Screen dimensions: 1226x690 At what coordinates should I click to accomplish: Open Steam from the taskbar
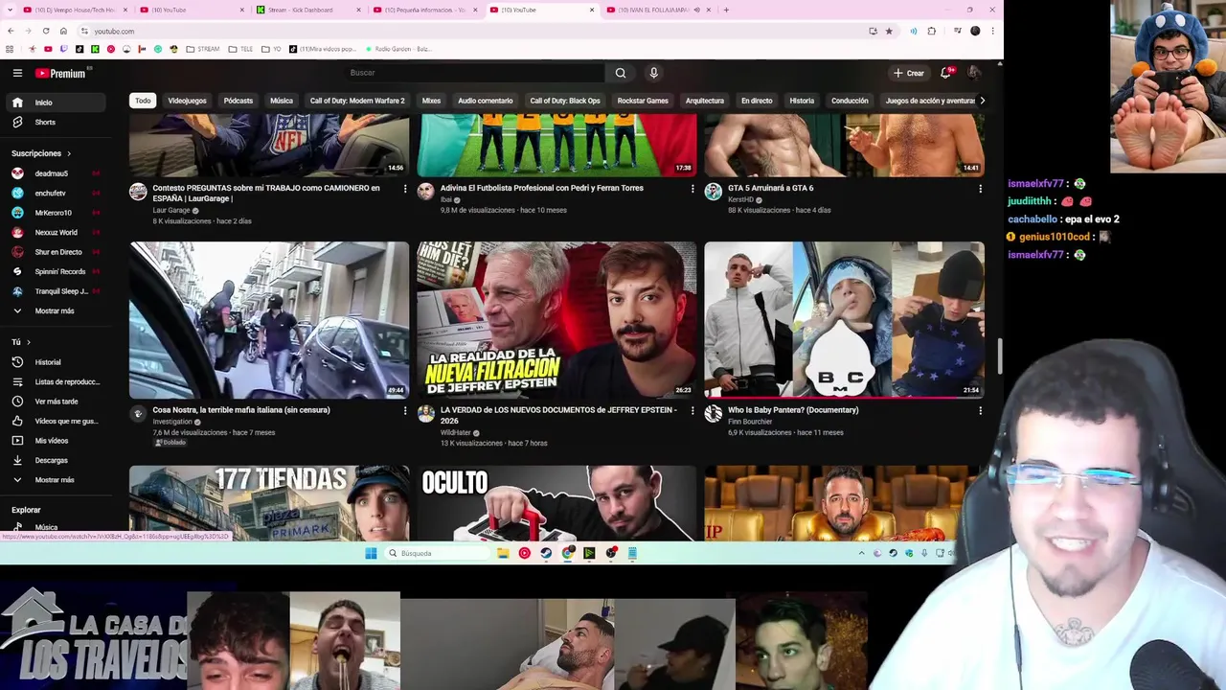546,553
